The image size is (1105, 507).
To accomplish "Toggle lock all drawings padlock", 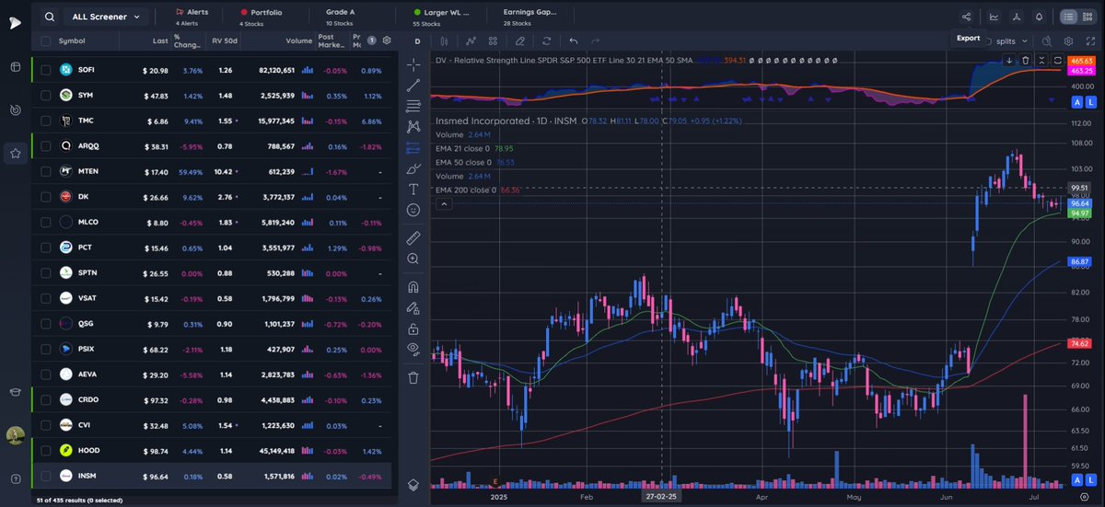I will pos(413,328).
